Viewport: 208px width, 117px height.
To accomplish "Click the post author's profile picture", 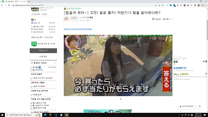I will point(66,19).
